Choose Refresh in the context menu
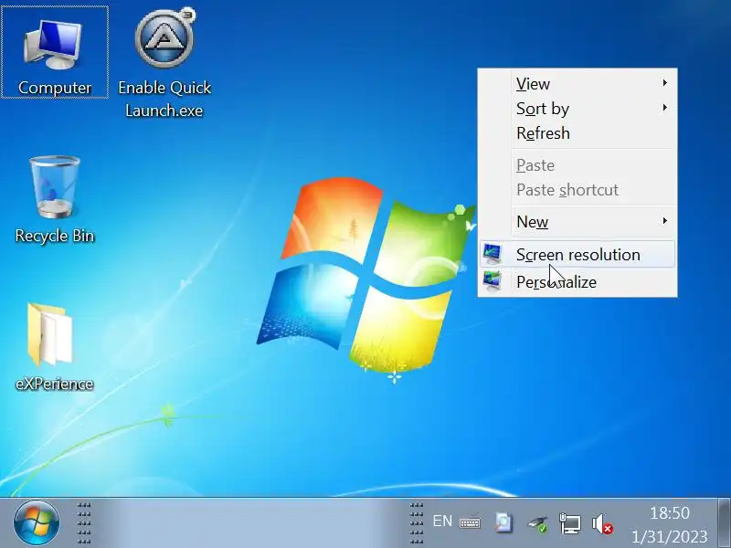Screen dimensions: 731x548 coord(578,133)
